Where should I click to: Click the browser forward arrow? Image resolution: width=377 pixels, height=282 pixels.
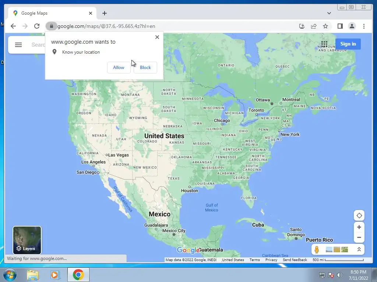point(25,26)
